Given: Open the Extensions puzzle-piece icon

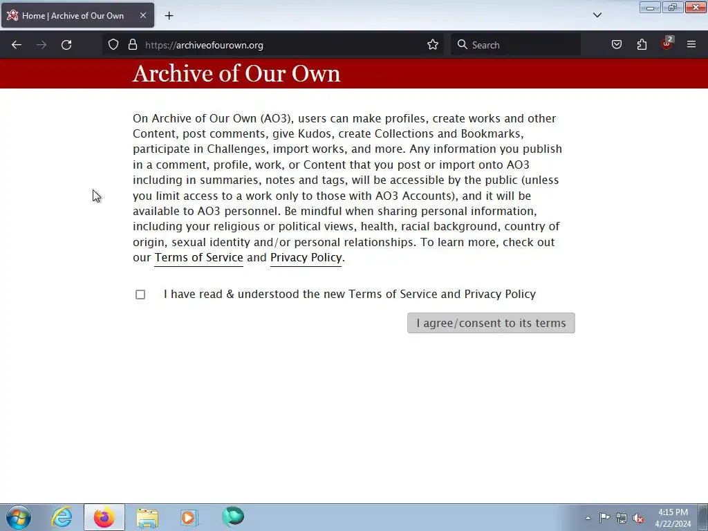Looking at the screenshot, I should [x=642, y=44].
